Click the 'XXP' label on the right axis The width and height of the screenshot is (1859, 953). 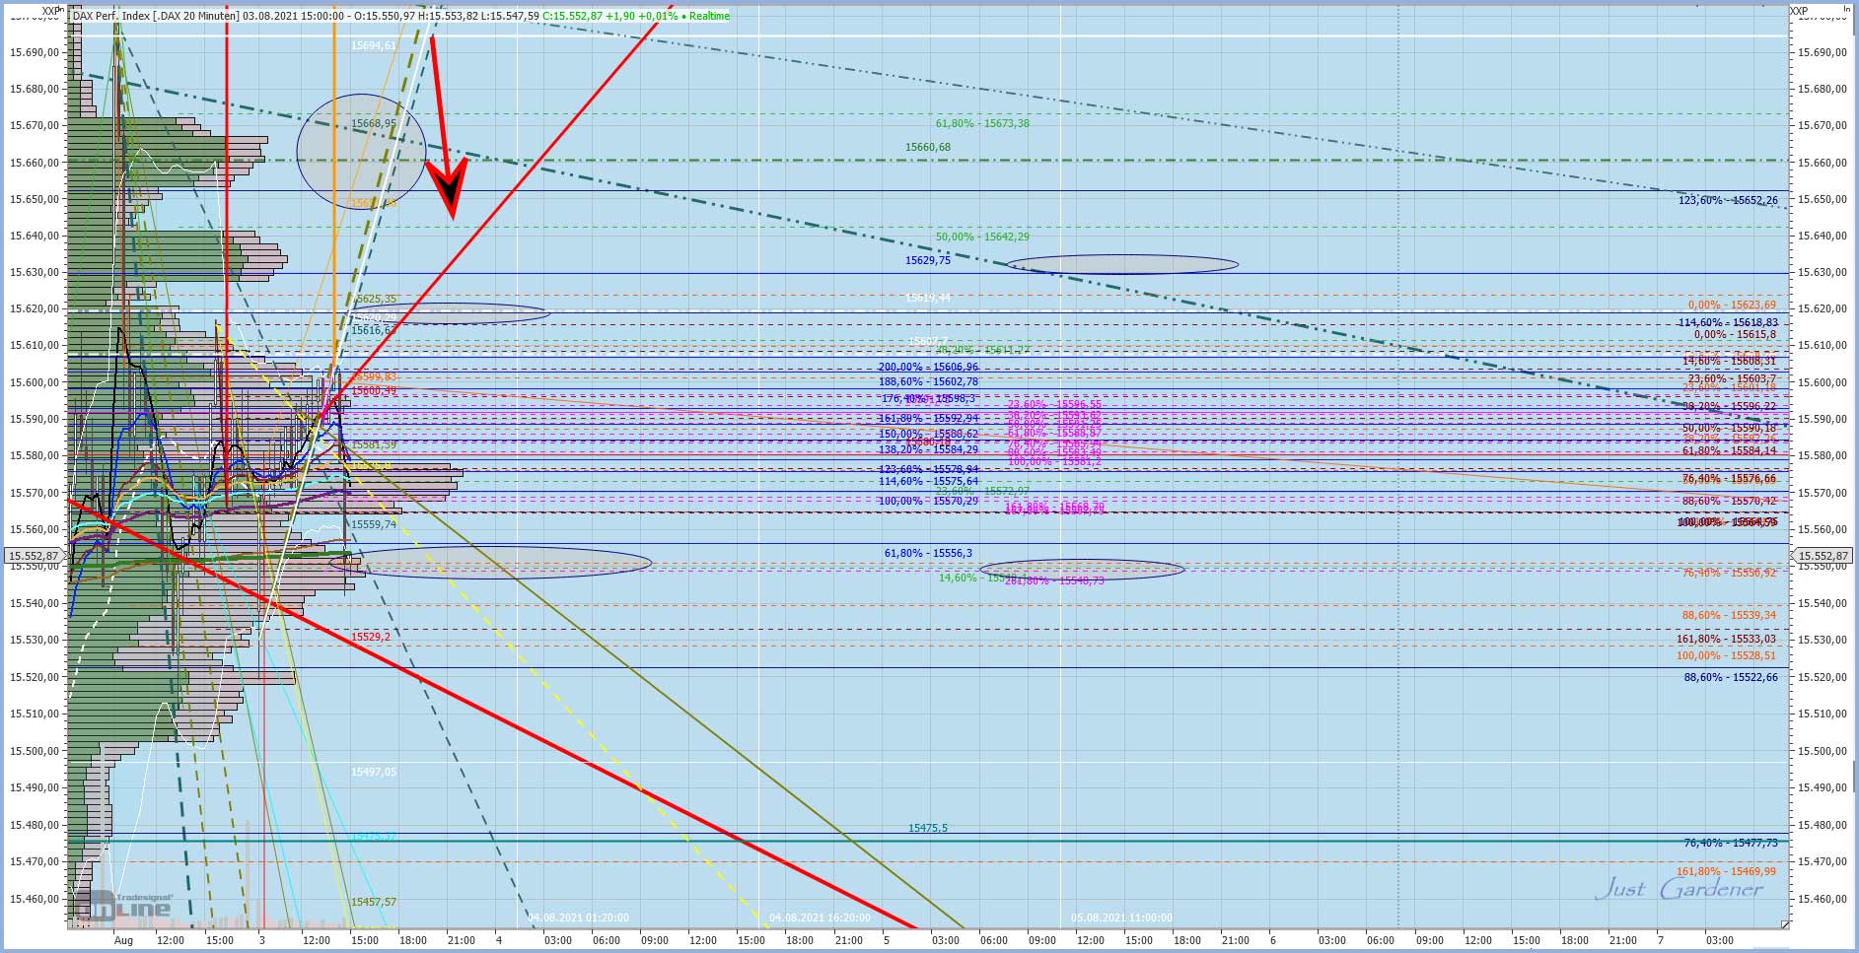(x=1799, y=11)
